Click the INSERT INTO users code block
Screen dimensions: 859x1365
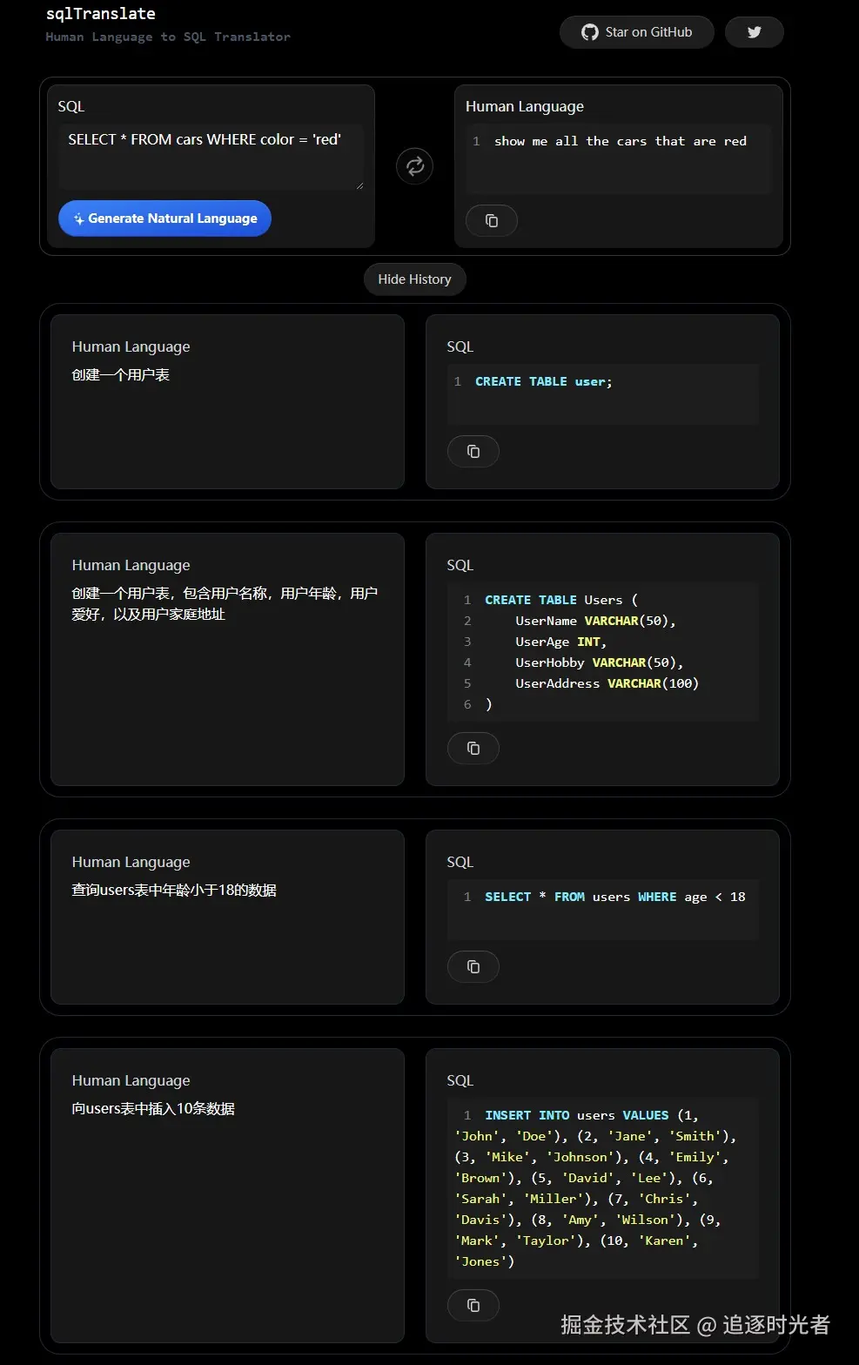pos(602,1188)
